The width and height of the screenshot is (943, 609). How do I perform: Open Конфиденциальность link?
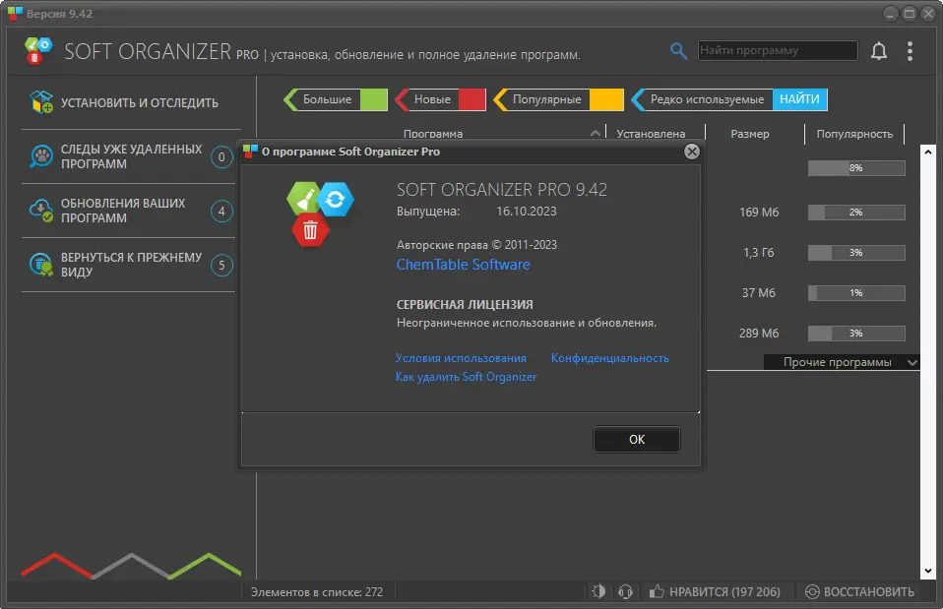point(610,358)
